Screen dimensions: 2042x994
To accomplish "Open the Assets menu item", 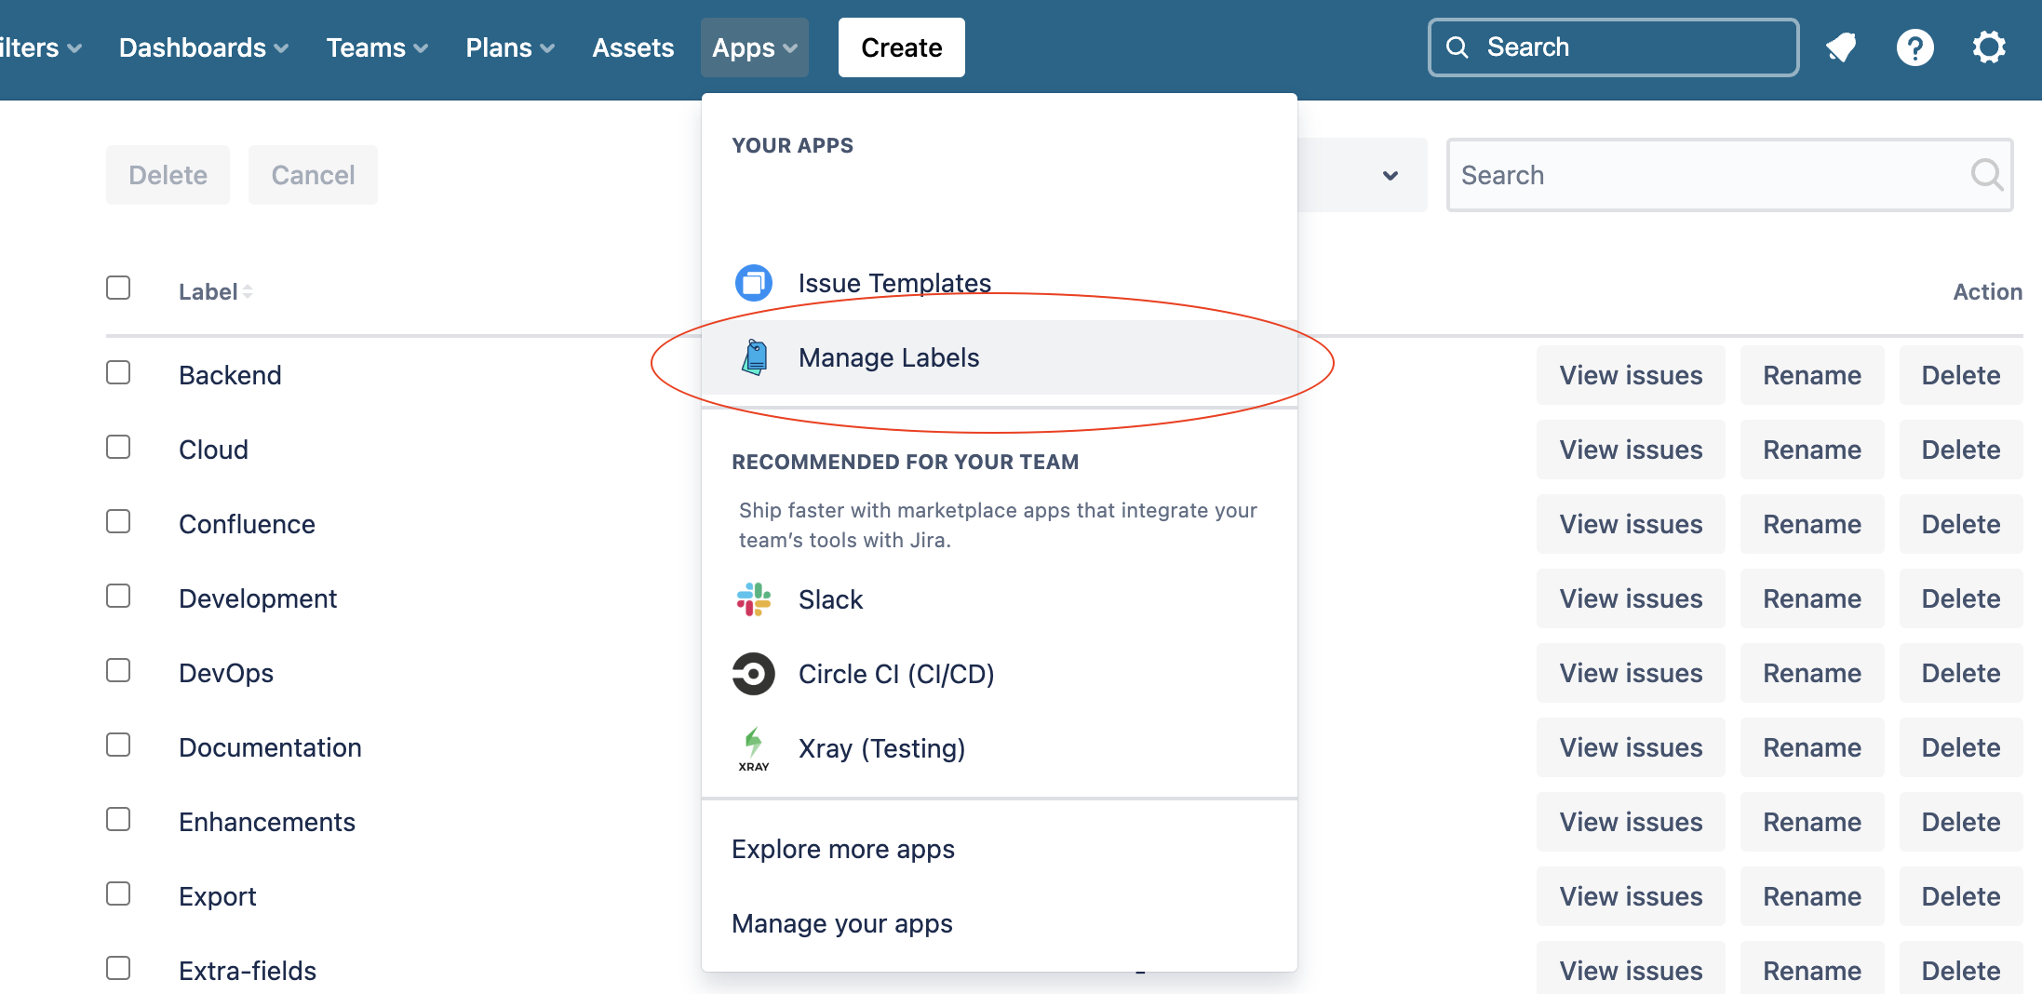I will point(633,47).
